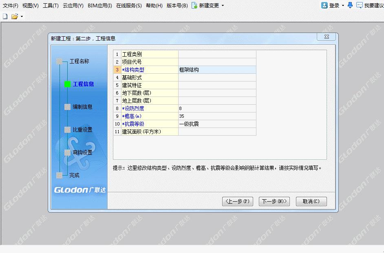384x253 pixels.
Task: Click the 地上层数(层) value cell
Action: [217, 101]
